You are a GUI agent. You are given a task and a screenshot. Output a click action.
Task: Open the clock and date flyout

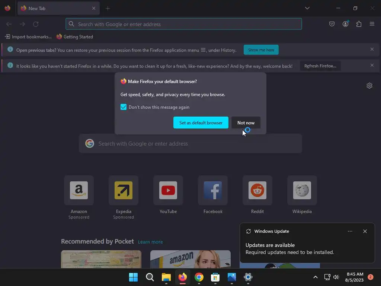354,277
